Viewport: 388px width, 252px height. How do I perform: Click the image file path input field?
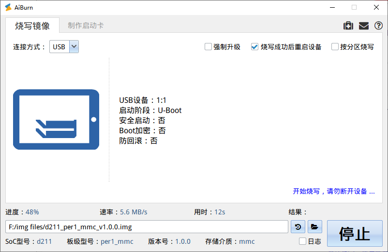147,226
